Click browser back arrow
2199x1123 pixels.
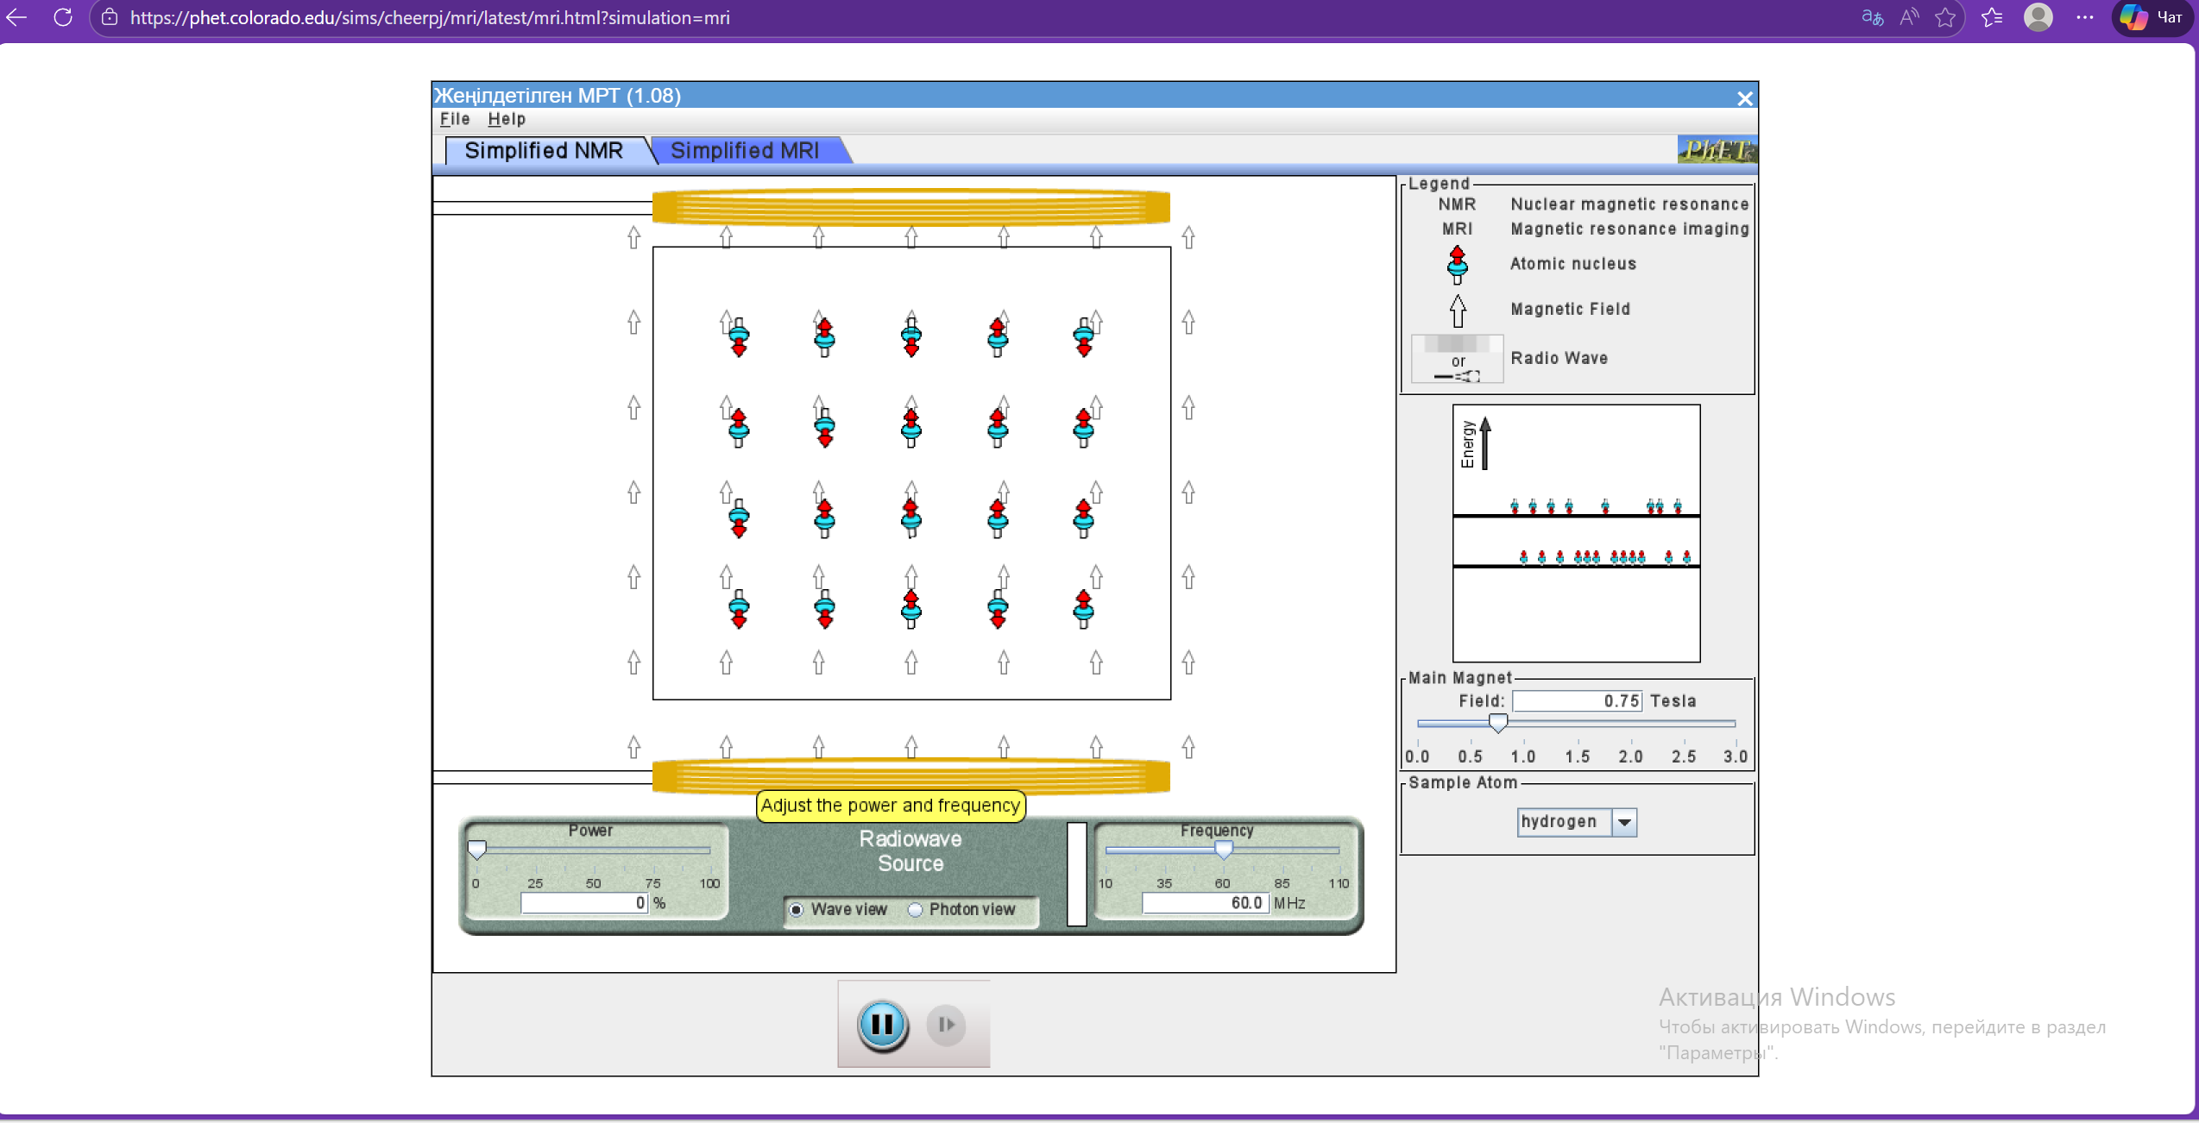click(17, 17)
